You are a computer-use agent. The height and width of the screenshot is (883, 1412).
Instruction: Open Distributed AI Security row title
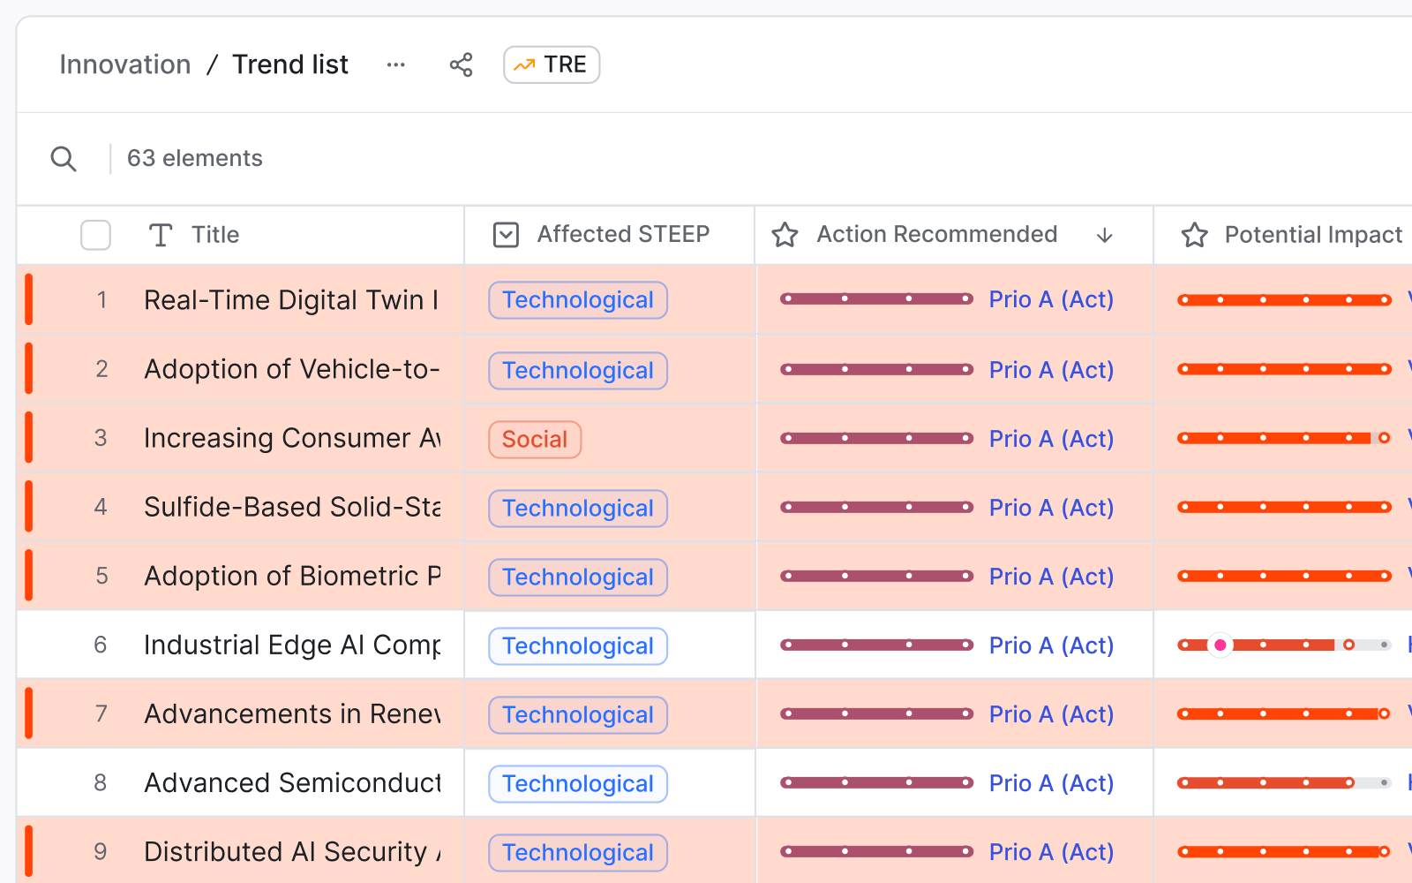tap(291, 851)
